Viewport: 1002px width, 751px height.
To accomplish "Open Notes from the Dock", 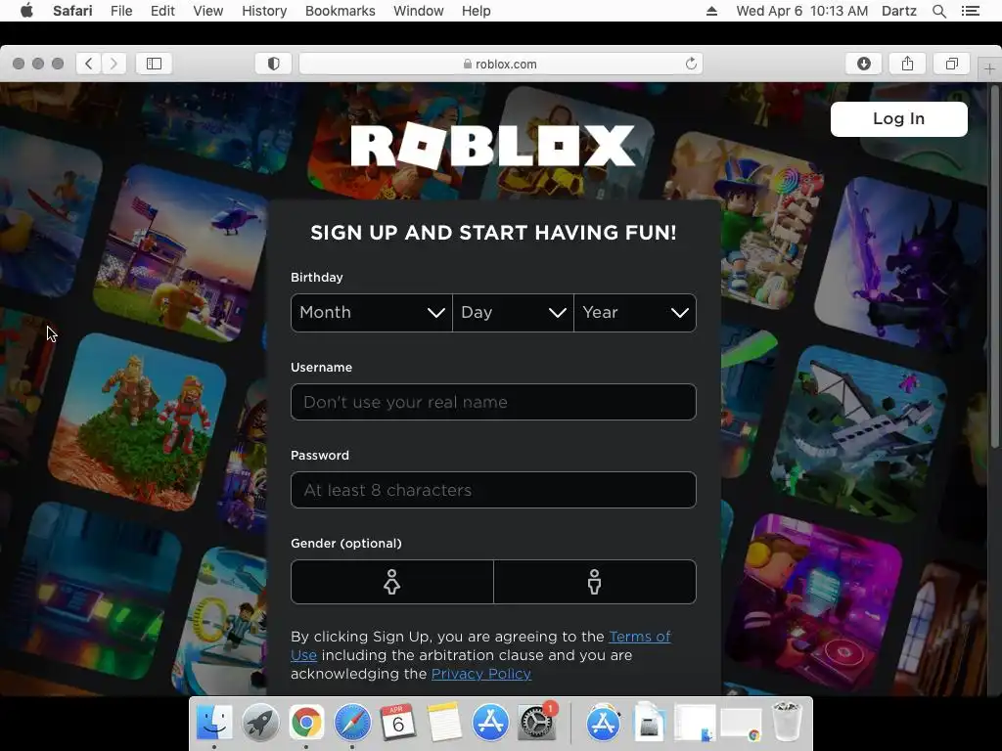I will 444,723.
